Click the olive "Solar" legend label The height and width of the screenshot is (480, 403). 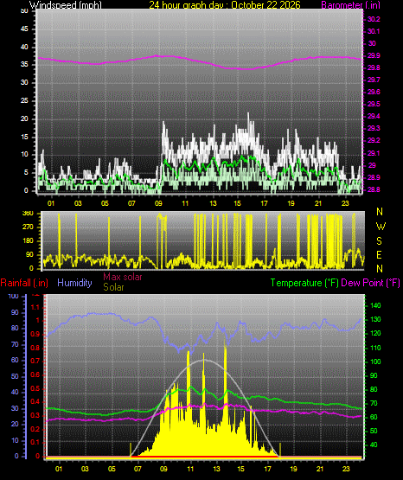113,287
